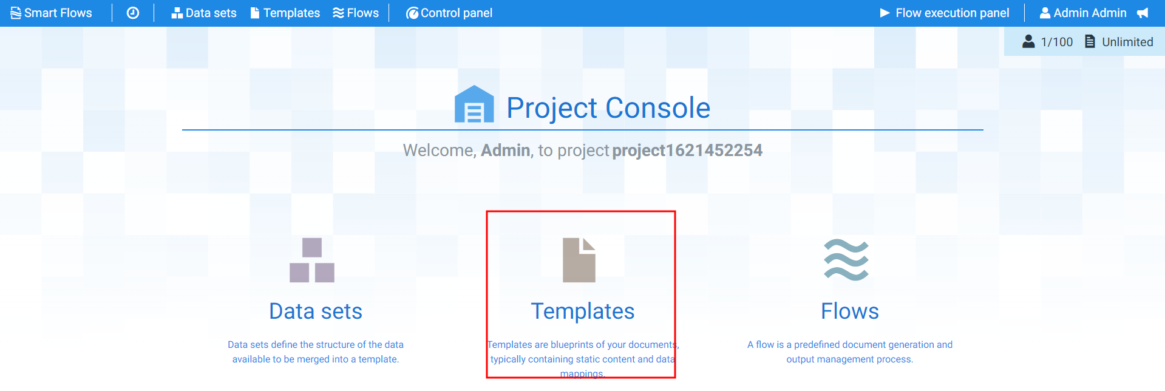Viewport: 1165px width, 391px height.
Task: Open the Flow execution panel
Action: (x=945, y=13)
